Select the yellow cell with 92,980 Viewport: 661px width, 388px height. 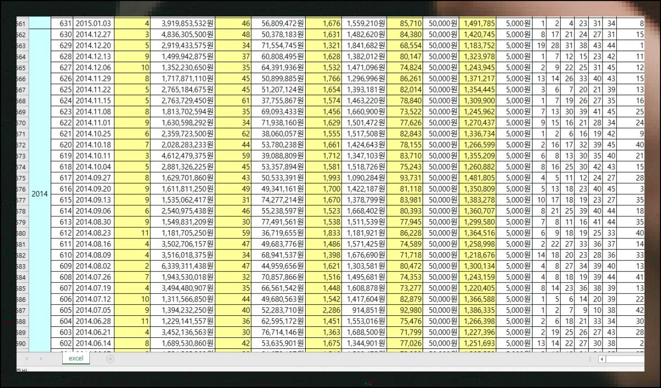click(405, 310)
